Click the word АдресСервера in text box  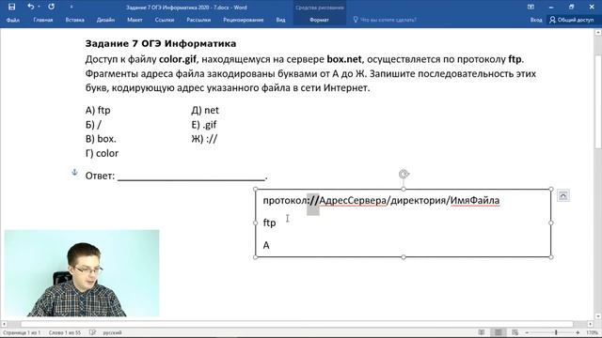(353, 200)
